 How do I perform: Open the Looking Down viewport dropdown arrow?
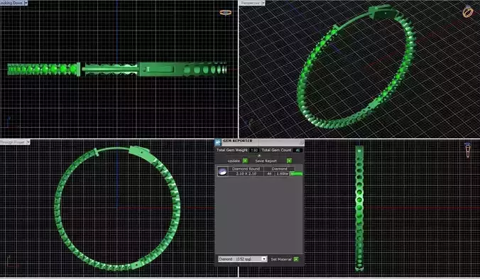26,3
